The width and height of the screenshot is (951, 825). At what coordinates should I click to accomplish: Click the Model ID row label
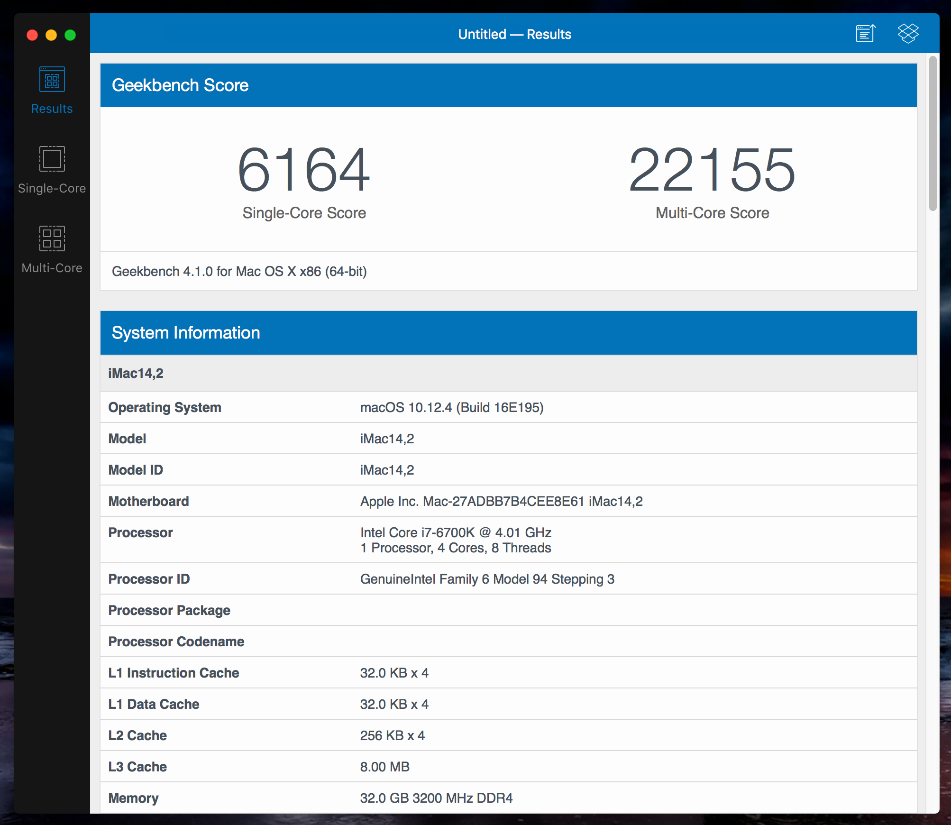136,470
